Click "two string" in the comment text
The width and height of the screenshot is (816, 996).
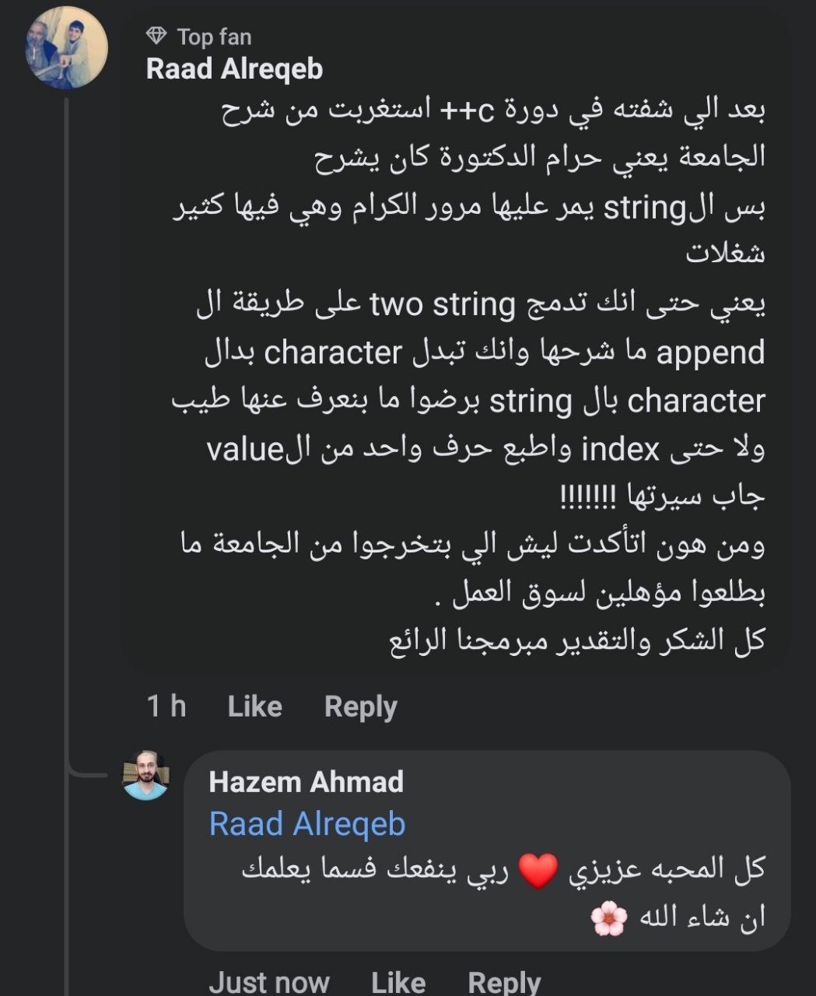[443, 304]
